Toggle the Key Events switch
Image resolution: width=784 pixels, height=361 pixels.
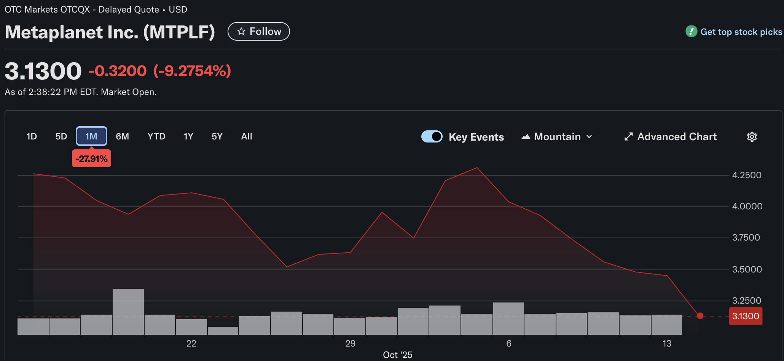(x=432, y=136)
